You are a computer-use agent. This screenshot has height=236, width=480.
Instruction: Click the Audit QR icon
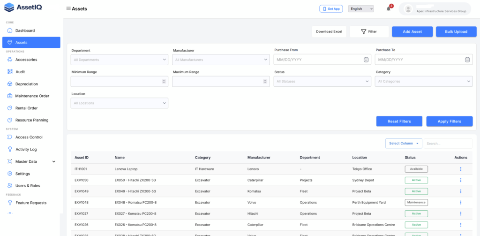click(x=10, y=72)
